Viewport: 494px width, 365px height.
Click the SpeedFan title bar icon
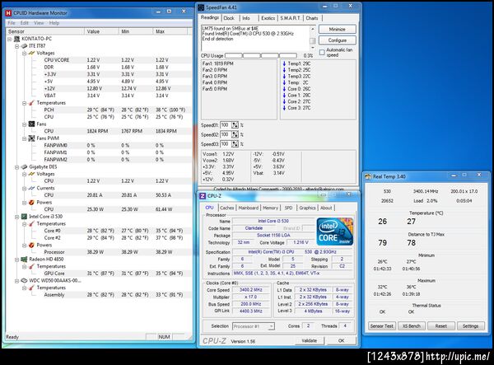pos(201,7)
